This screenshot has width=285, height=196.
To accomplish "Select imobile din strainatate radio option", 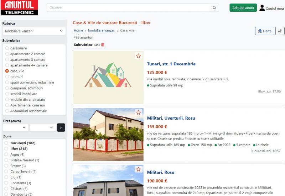I will tap(7, 100).
